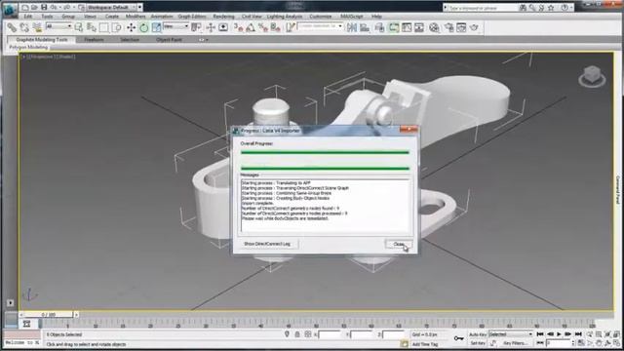Click the Save File floppy disk icon
The height and width of the screenshot is (351, 624).
point(44,7)
